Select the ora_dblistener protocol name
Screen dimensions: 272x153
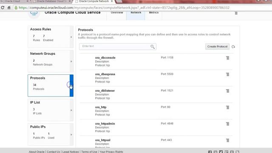point(105,91)
